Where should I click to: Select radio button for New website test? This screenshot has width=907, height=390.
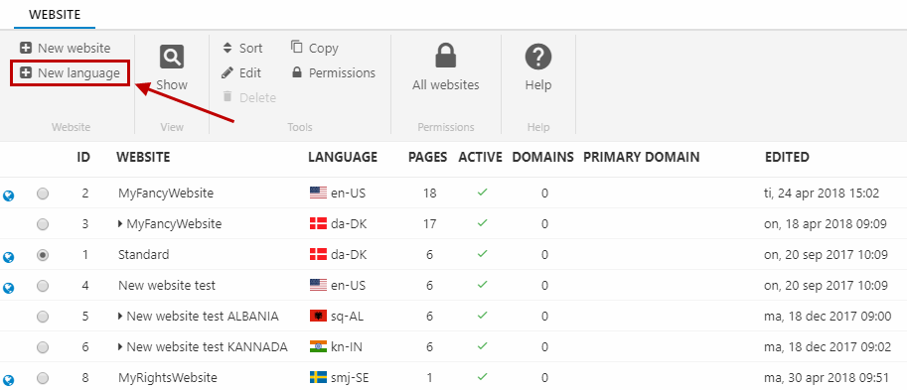[x=43, y=286]
